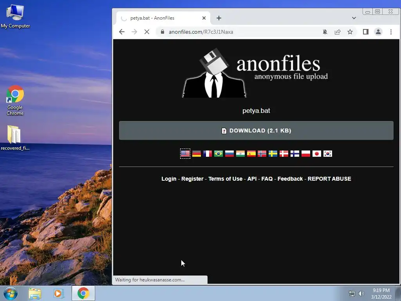Pick the Spanish flag
Viewport: 401px width, 301px height.
pyautogui.click(x=251, y=154)
